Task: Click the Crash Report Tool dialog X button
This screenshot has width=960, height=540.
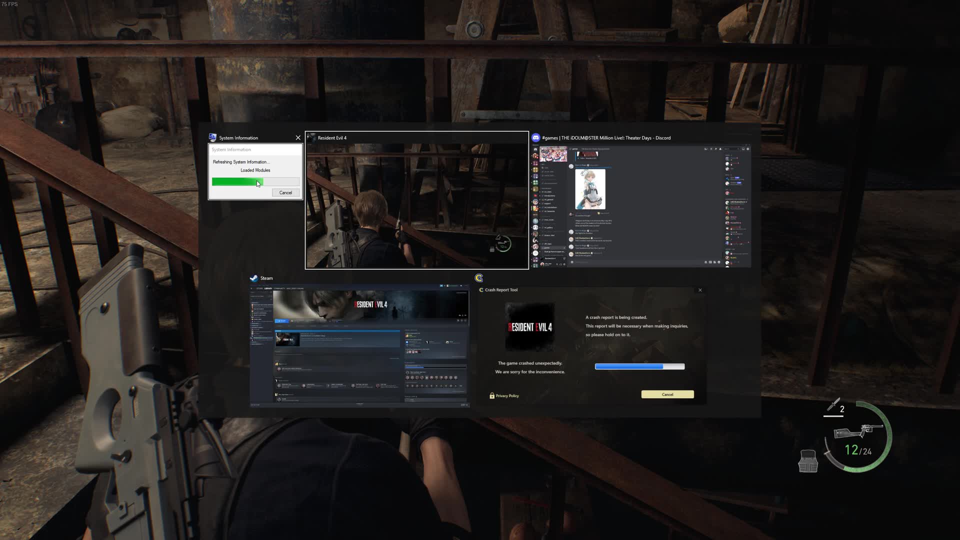Action: pos(700,290)
